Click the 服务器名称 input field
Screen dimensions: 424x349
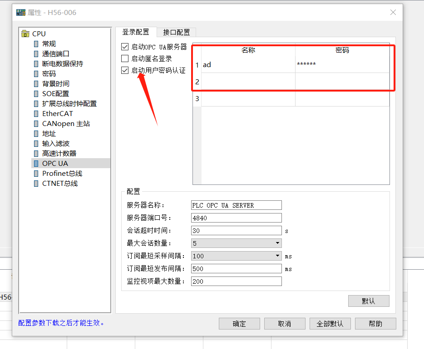click(237, 205)
